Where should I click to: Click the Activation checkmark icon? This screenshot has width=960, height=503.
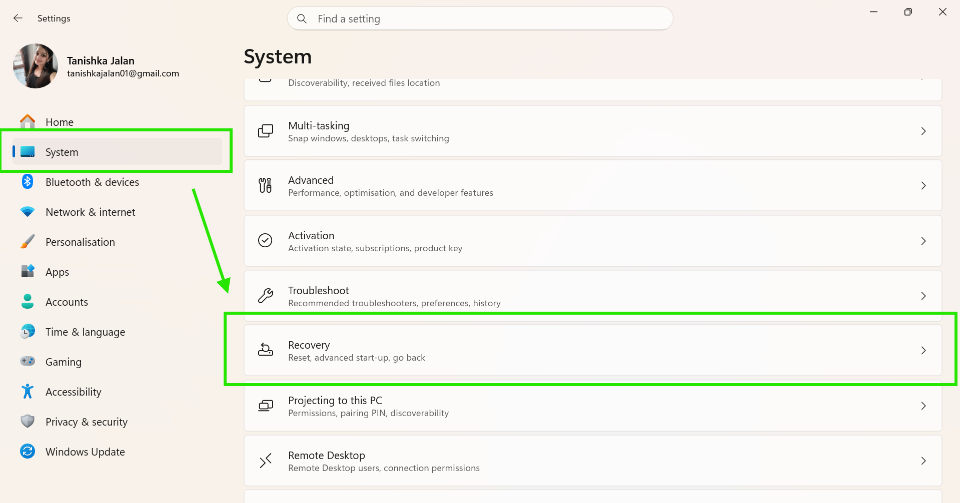[265, 240]
